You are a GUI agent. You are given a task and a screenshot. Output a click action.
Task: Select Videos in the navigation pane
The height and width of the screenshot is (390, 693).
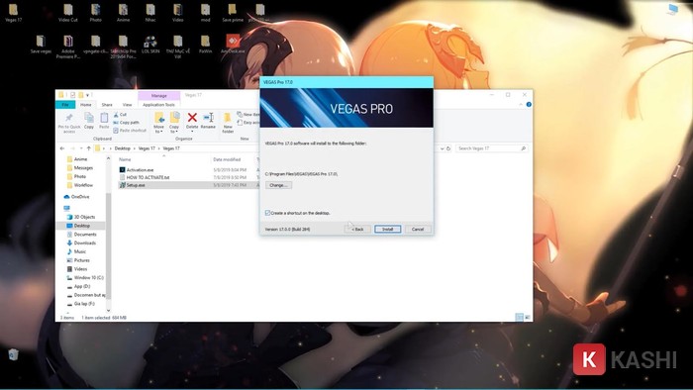(80, 268)
